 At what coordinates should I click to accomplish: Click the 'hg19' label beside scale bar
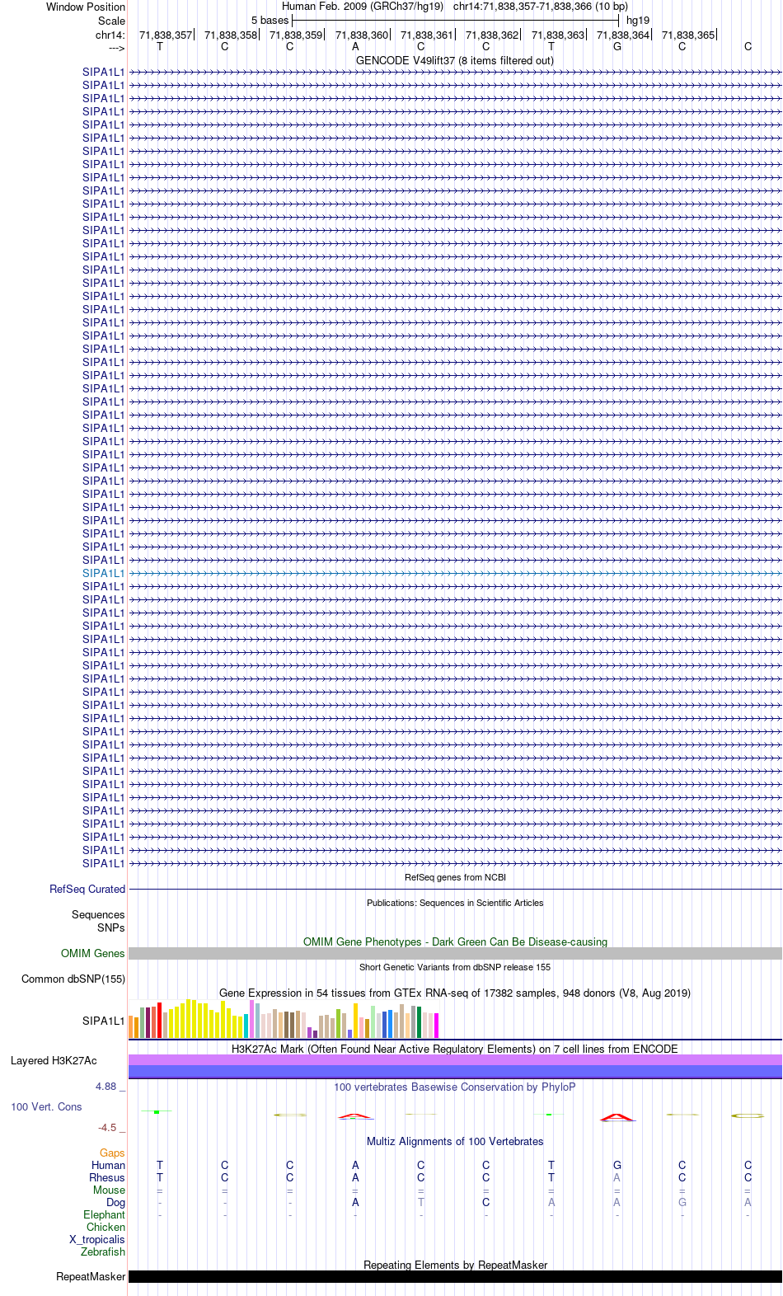point(638,21)
